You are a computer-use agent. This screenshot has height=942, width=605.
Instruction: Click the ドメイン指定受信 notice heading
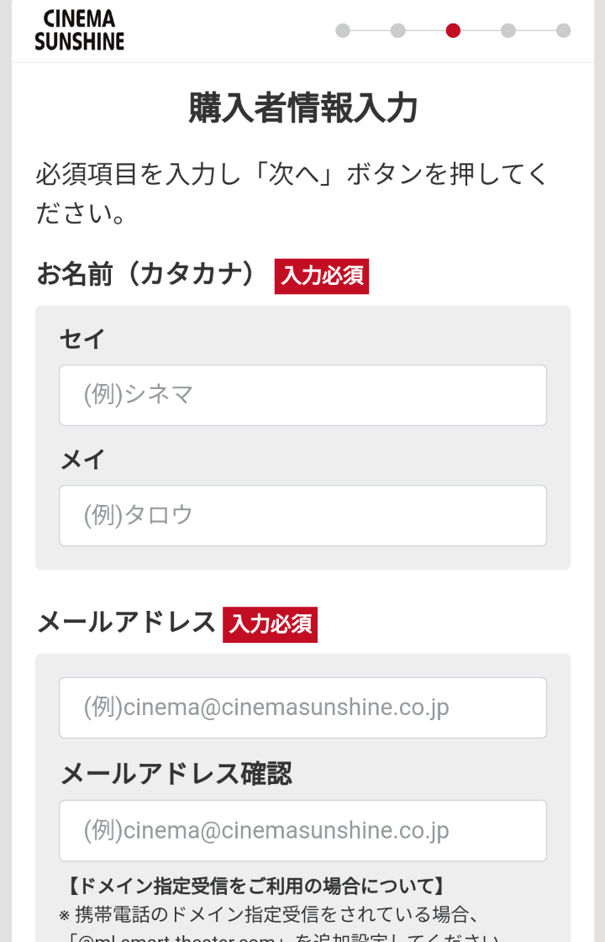(255, 886)
